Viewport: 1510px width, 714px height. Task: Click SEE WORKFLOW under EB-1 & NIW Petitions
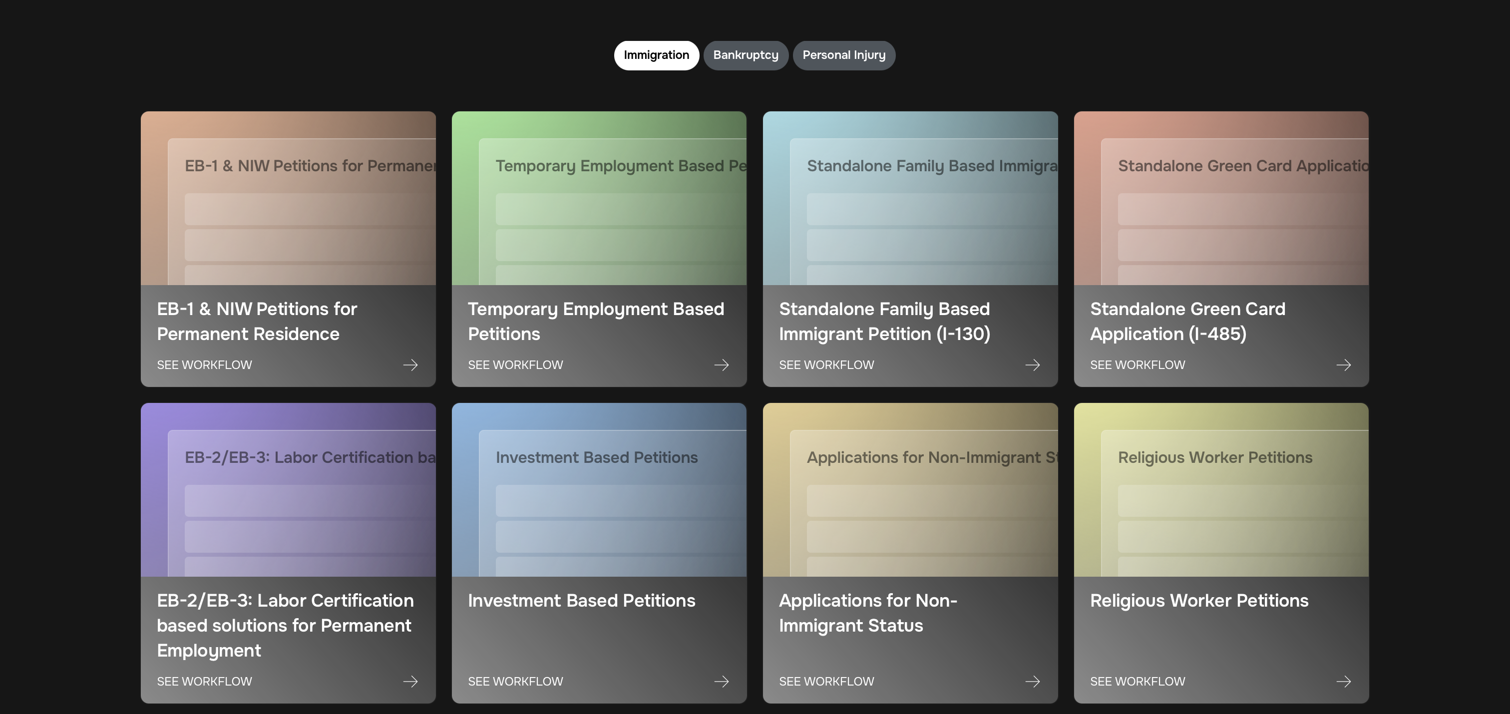[x=204, y=365]
